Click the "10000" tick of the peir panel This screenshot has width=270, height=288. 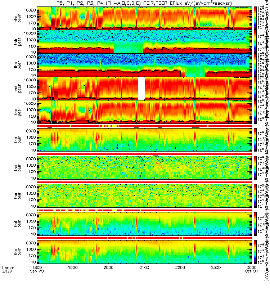click(x=30, y=243)
